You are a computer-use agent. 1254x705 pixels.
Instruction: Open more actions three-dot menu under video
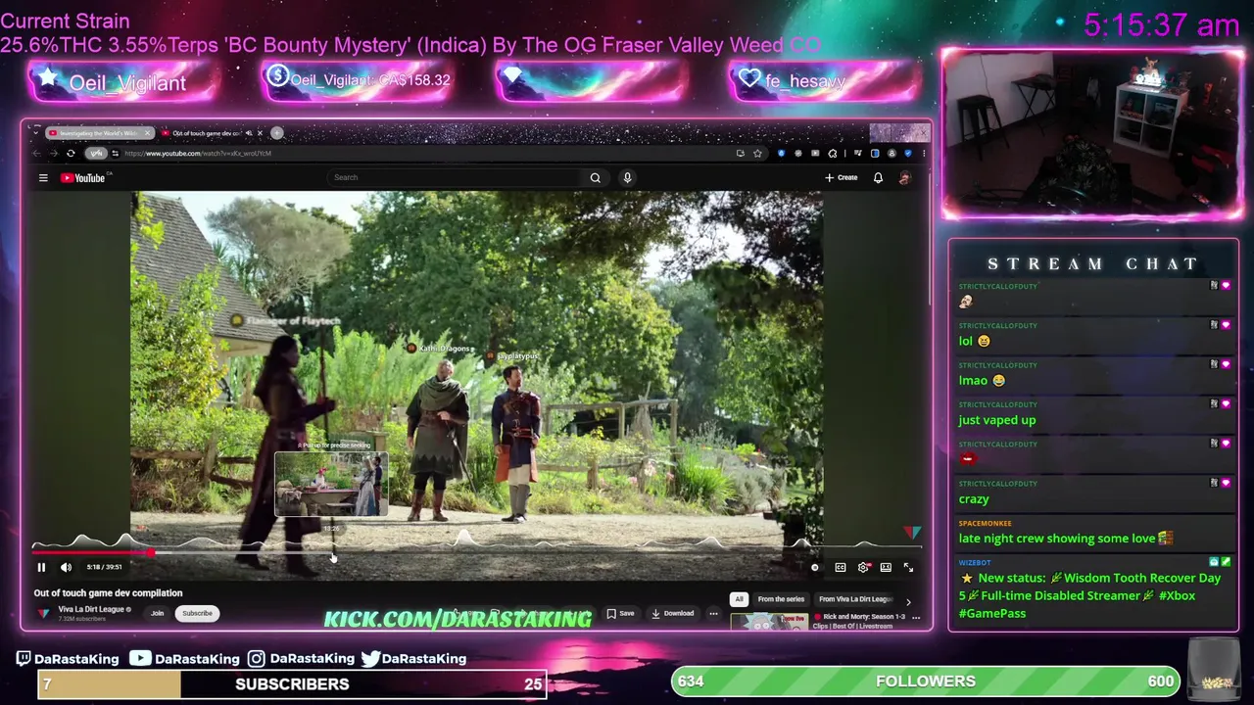pyautogui.click(x=713, y=614)
